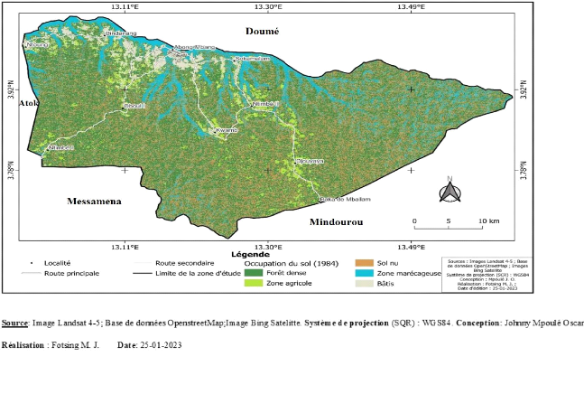Click the '0' scale bar label
Screen dimensions: 584x413
point(414,221)
